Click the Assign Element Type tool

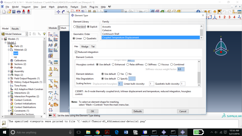tap(50, 50)
